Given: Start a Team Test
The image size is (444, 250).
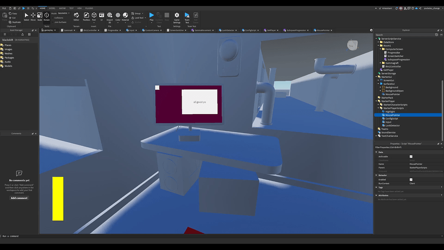Looking at the screenshot, I should coord(187,17).
